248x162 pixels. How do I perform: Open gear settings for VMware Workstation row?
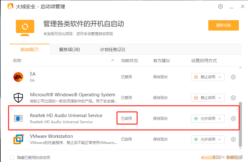click(x=233, y=139)
